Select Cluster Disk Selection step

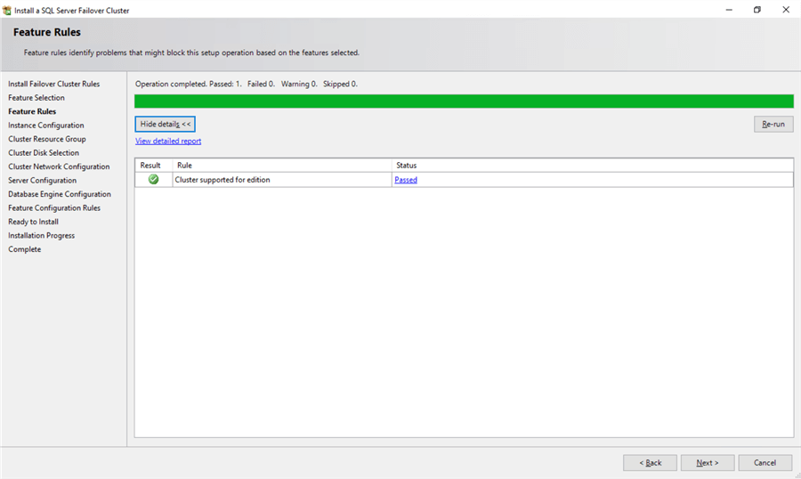tap(44, 153)
